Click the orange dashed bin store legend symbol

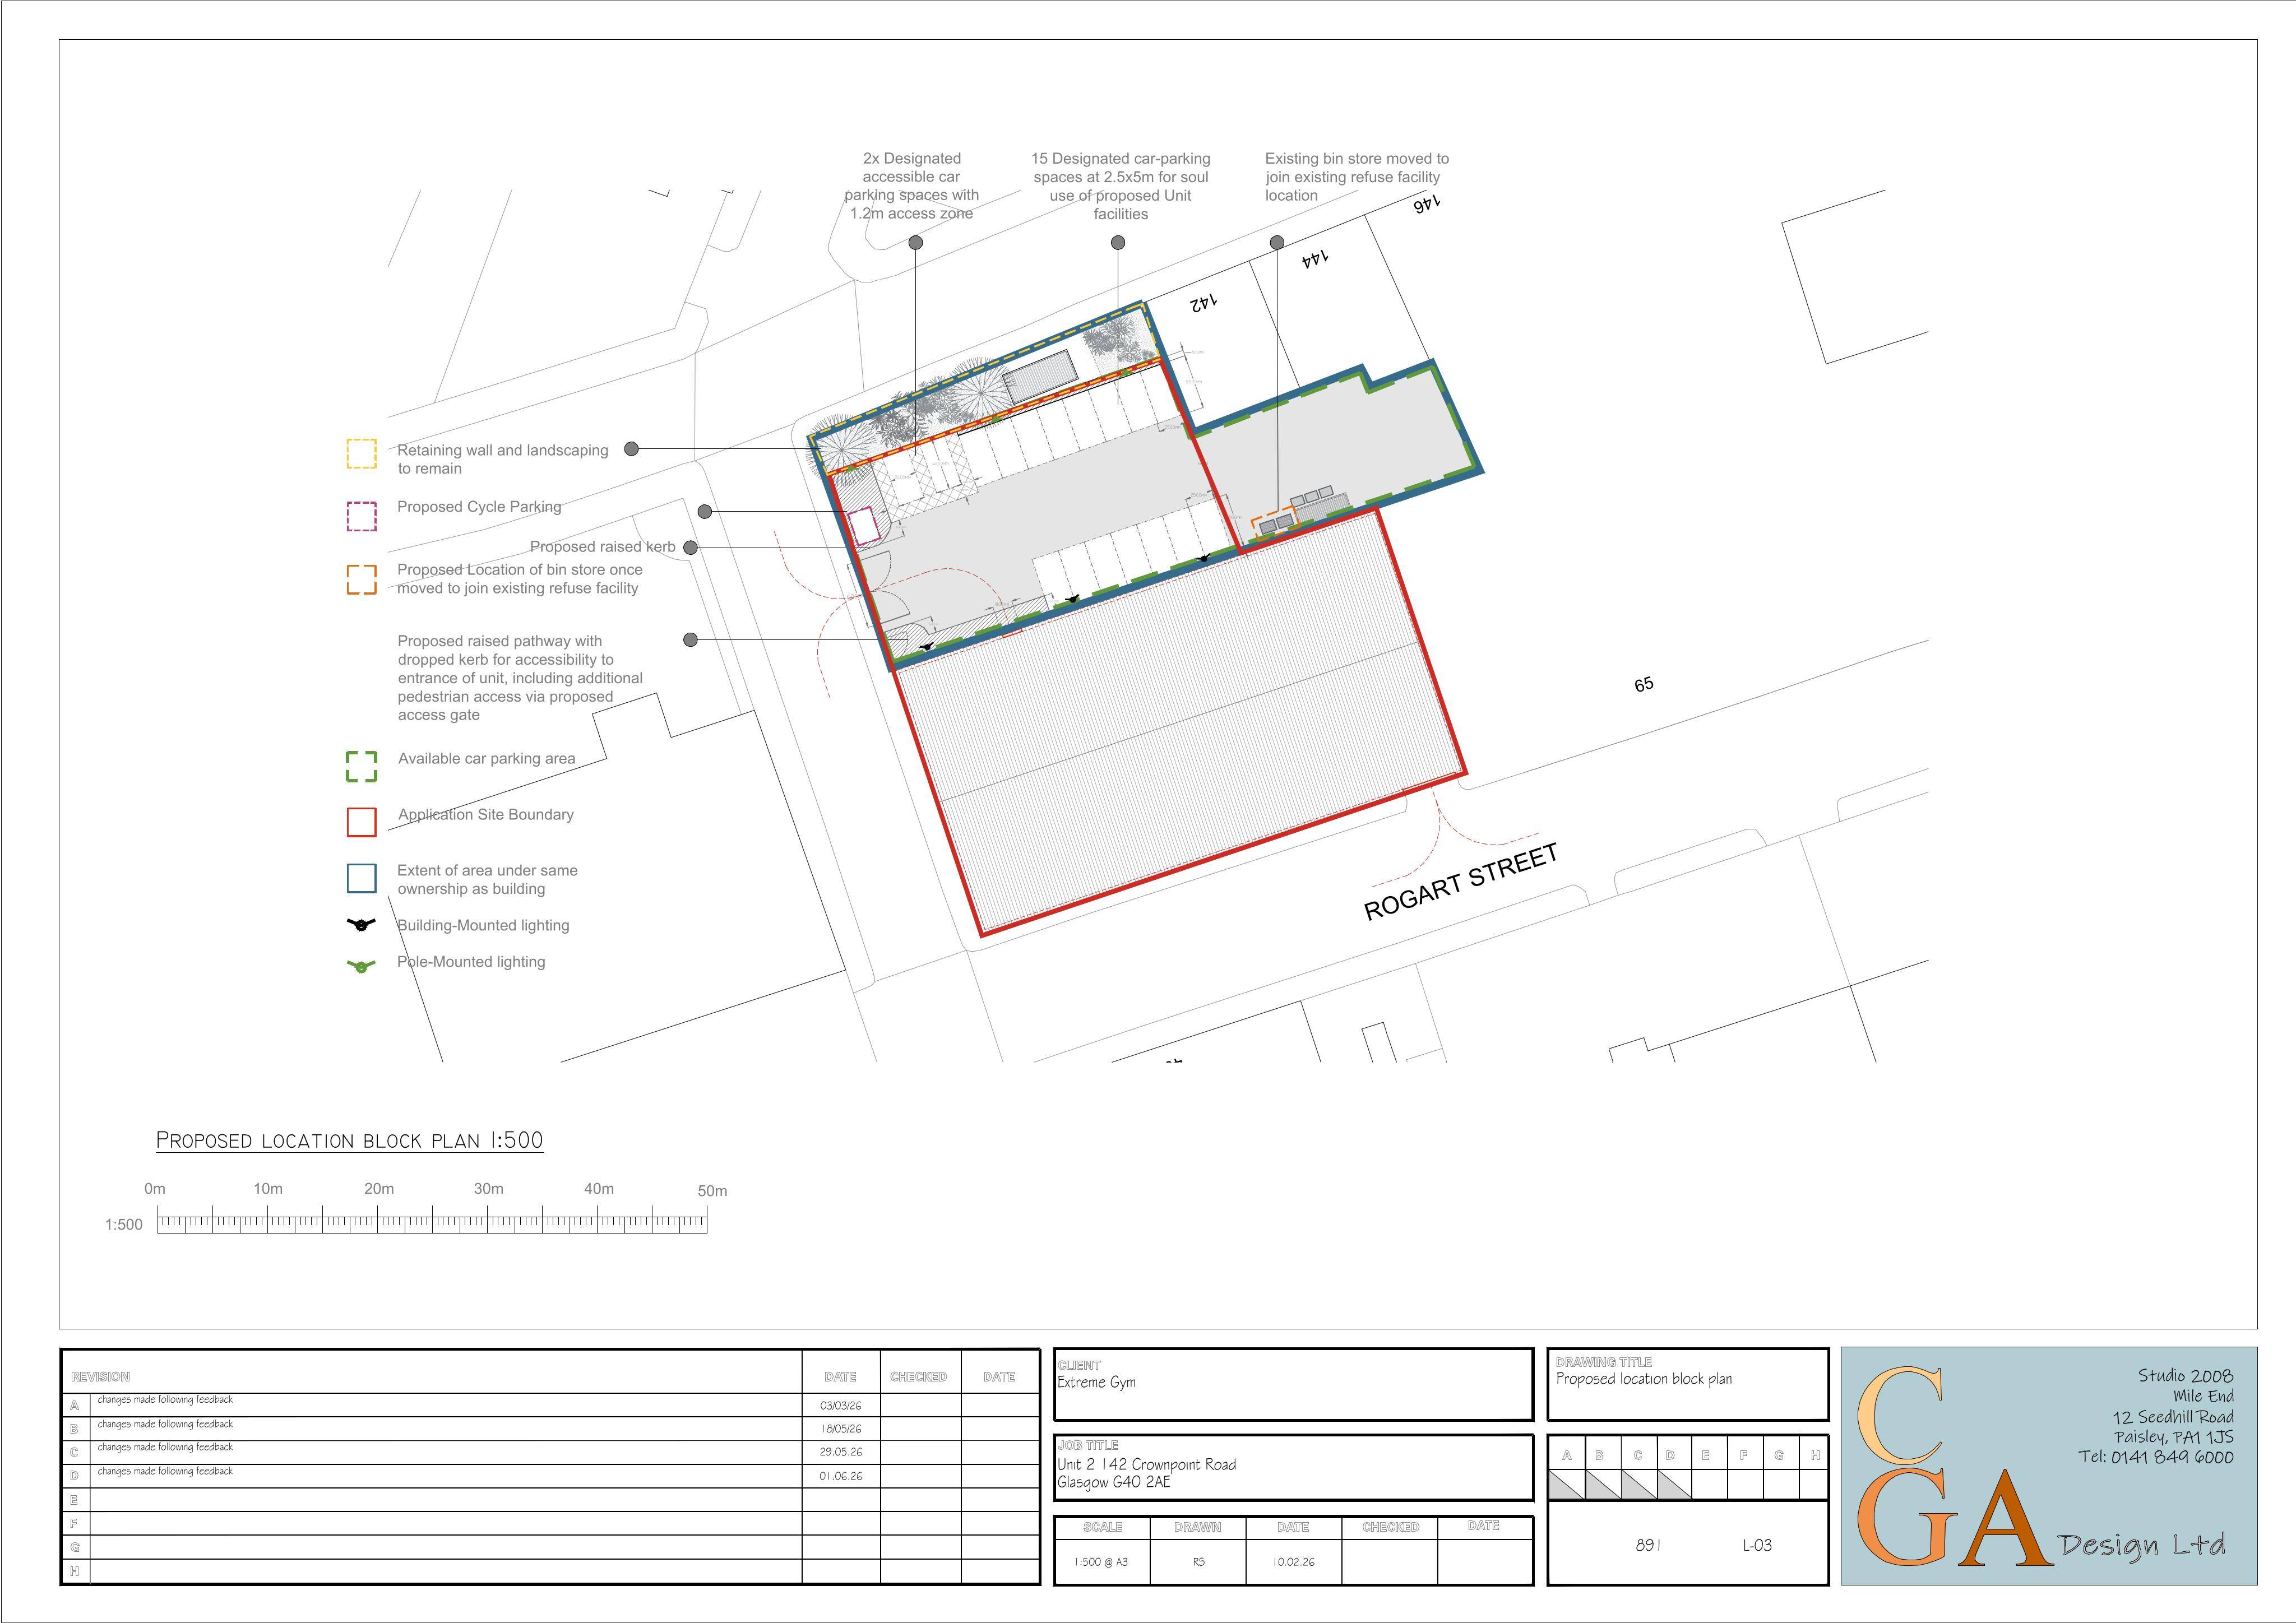point(361,579)
